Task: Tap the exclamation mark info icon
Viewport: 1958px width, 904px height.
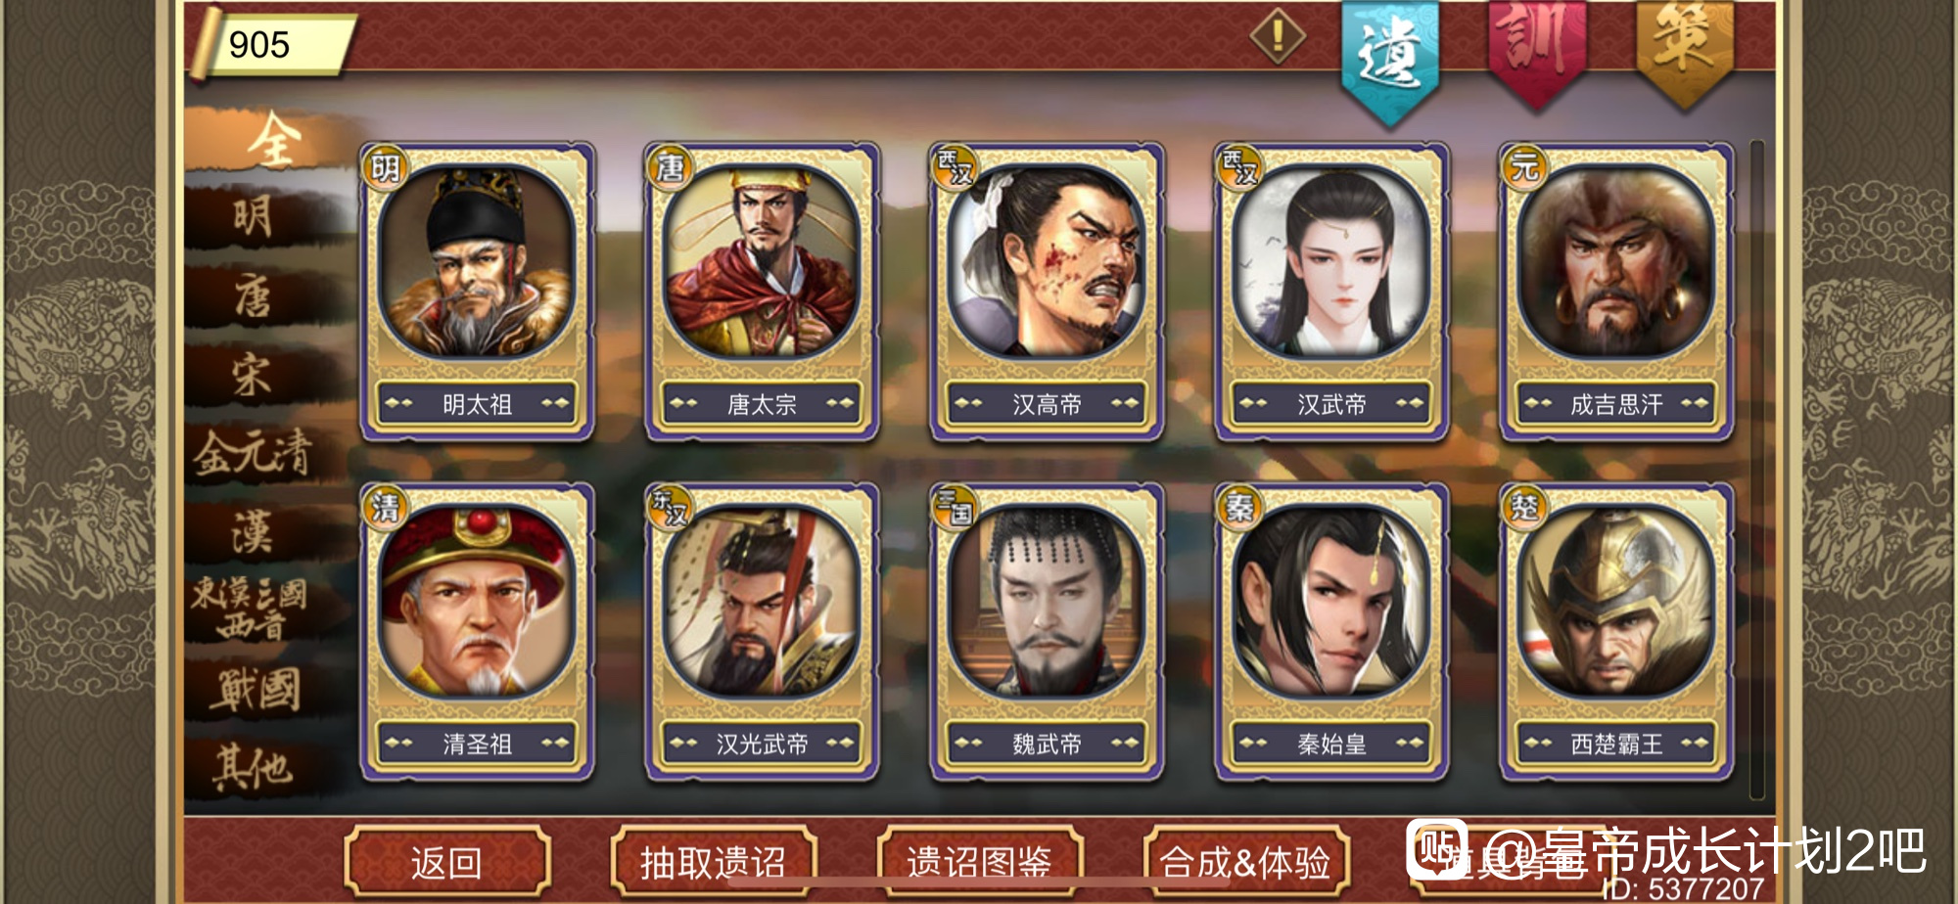Action: click(x=1278, y=37)
